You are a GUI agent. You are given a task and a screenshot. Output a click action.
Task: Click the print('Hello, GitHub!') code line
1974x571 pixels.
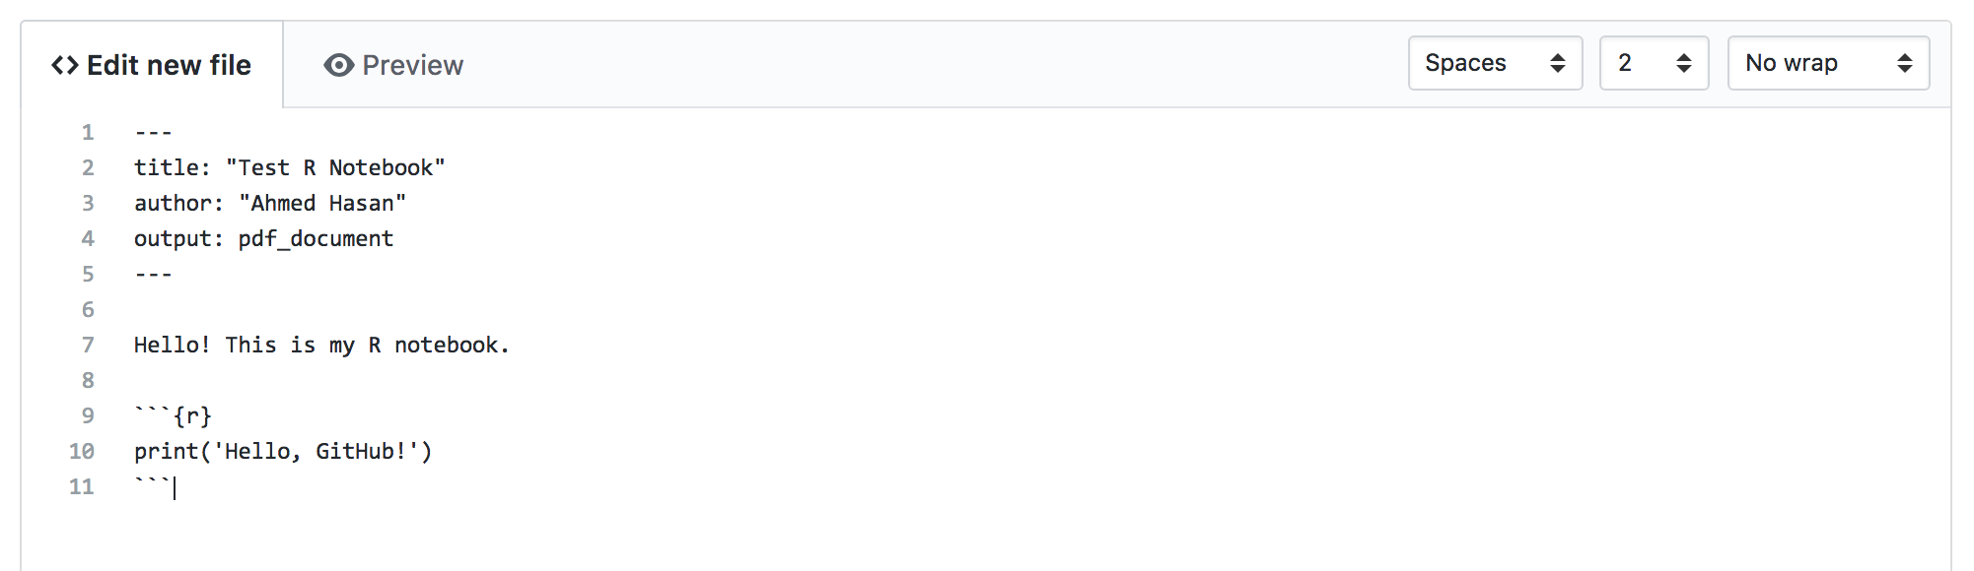(x=283, y=451)
